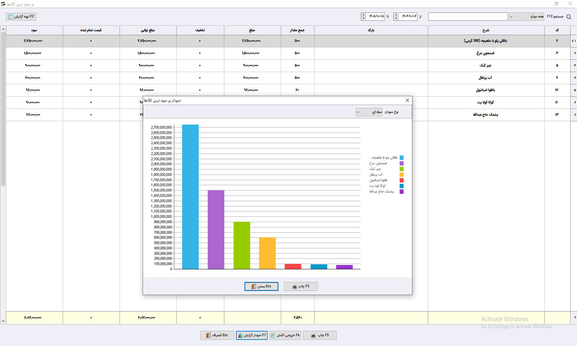Click F5 چاپ printer button in the bottom bar
Image resolution: width=577 pixels, height=346 pixels.
320,336
